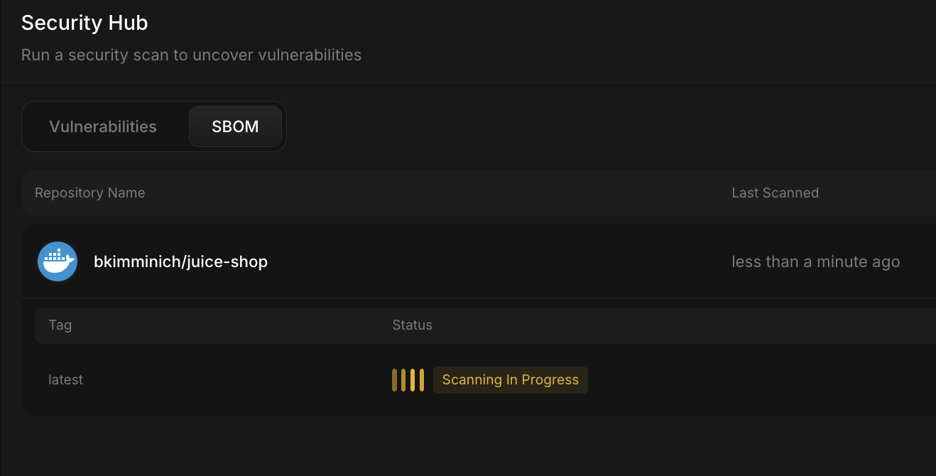Switch to the Vulnerabilities tab
This screenshot has height=476, width=936.
point(103,126)
